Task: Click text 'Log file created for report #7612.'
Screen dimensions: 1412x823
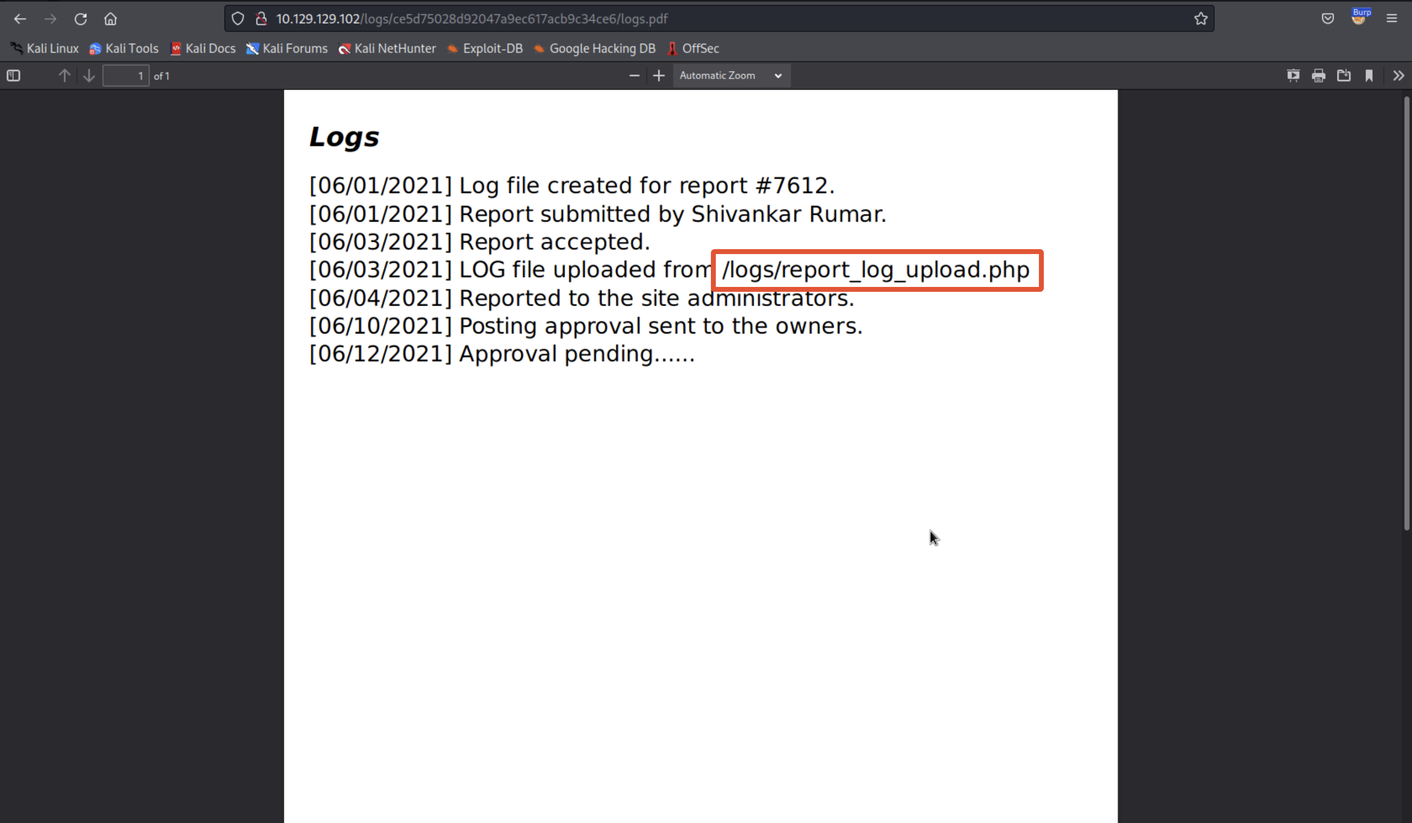Action: [647, 185]
